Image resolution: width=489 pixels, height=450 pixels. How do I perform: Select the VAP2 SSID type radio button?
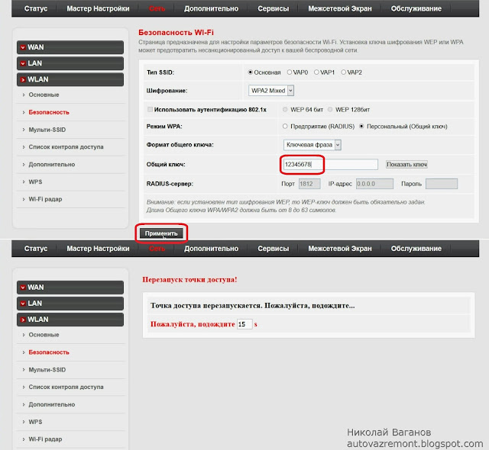(x=343, y=72)
